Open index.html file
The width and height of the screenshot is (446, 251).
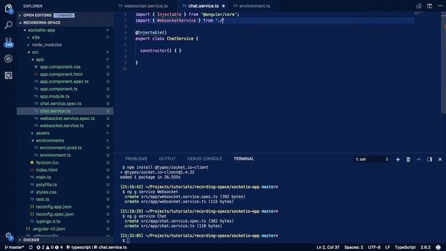[x=47, y=170]
